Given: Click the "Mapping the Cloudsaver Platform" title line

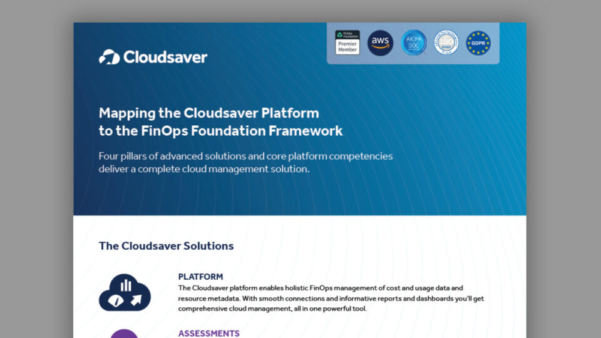Looking at the screenshot, I should [208, 113].
